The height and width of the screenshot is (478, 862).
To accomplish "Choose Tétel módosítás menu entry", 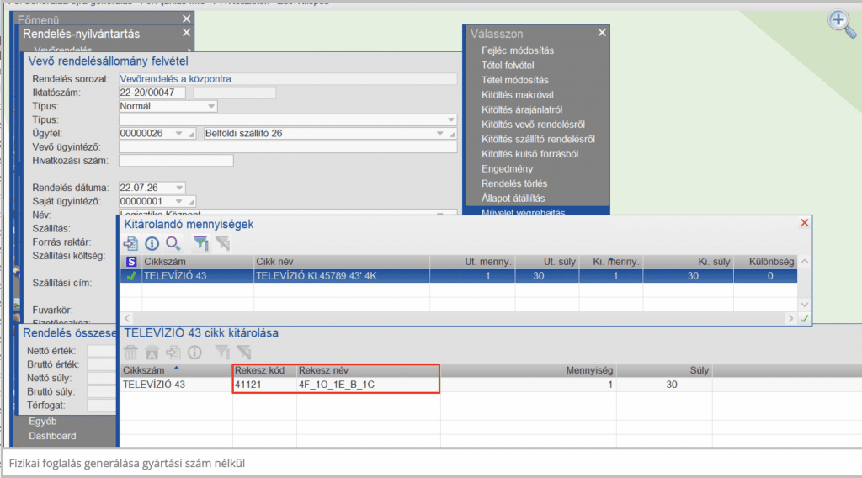I will pos(514,80).
